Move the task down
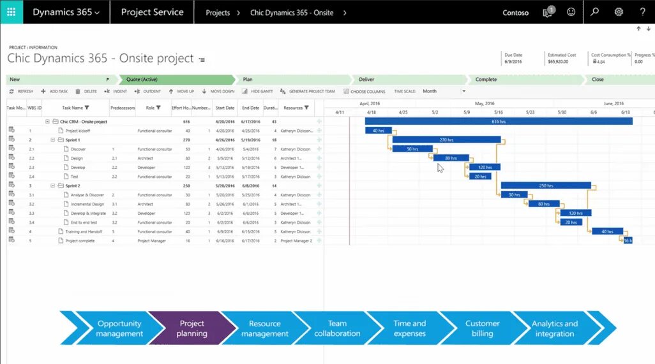This screenshot has width=655, height=364. click(218, 91)
